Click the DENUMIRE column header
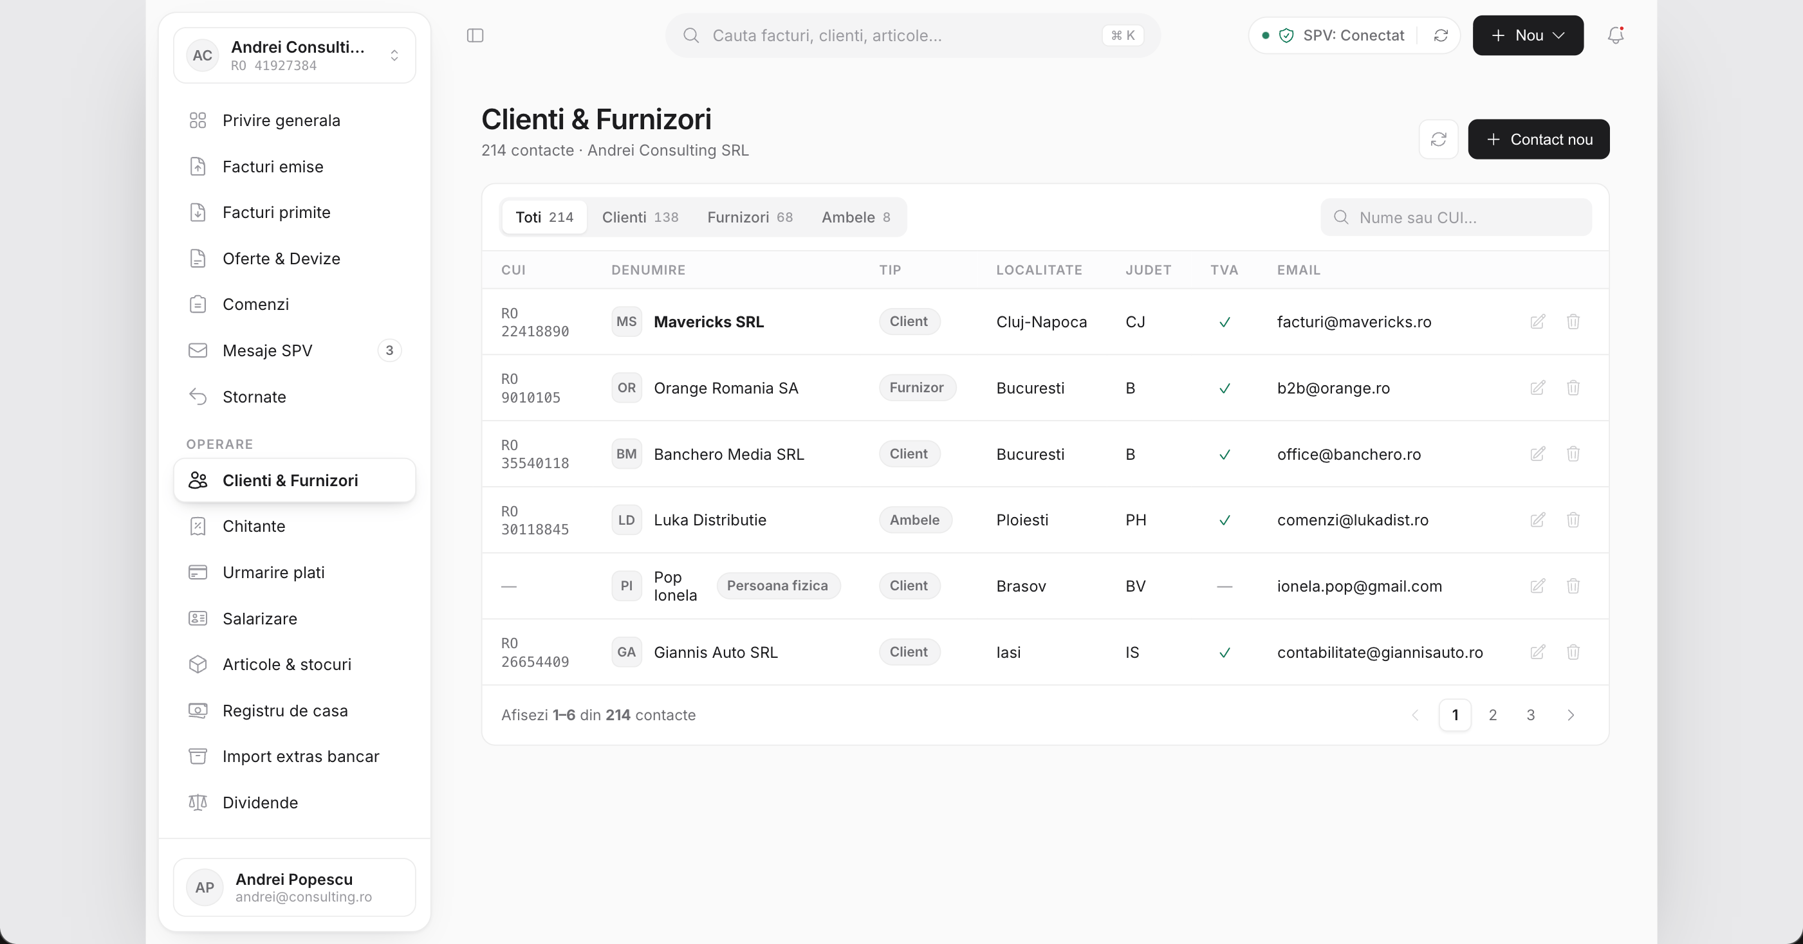This screenshot has width=1803, height=944. tap(648, 270)
